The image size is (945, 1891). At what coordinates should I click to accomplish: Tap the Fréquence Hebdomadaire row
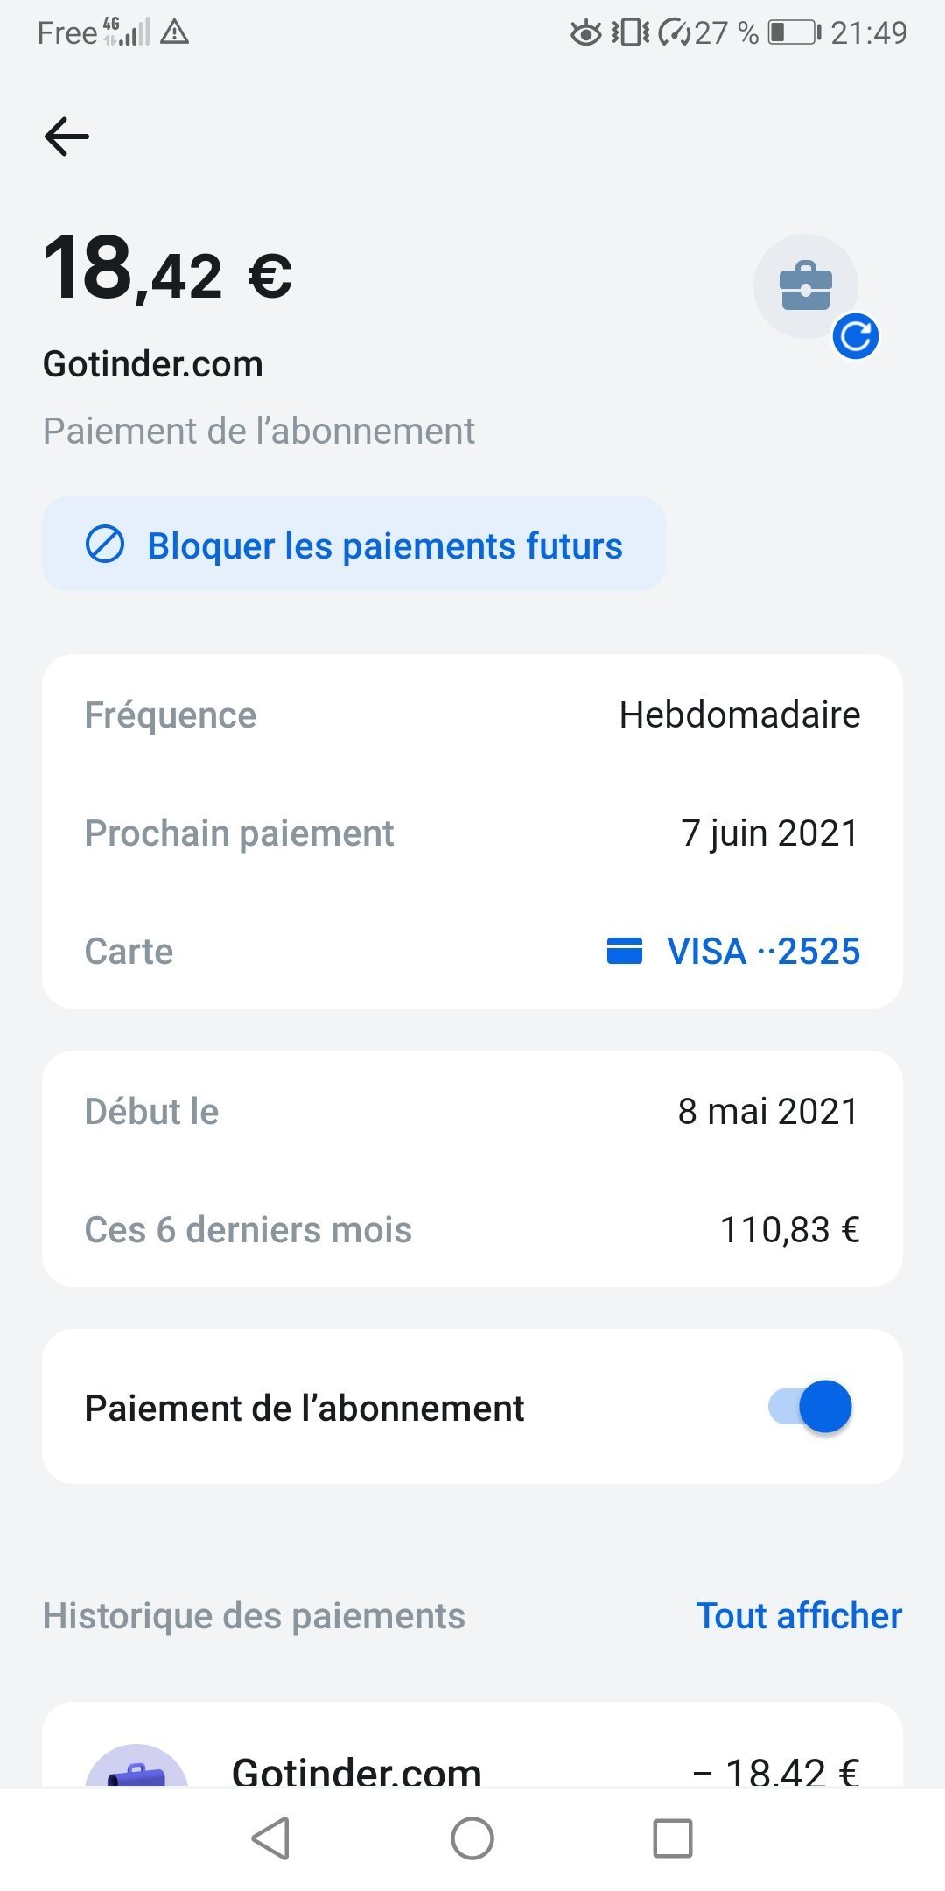pos(472,714)
